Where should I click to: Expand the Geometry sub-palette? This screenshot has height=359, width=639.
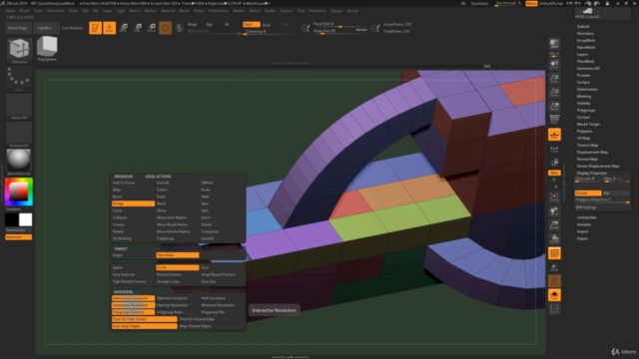click(x=585, y=33)
